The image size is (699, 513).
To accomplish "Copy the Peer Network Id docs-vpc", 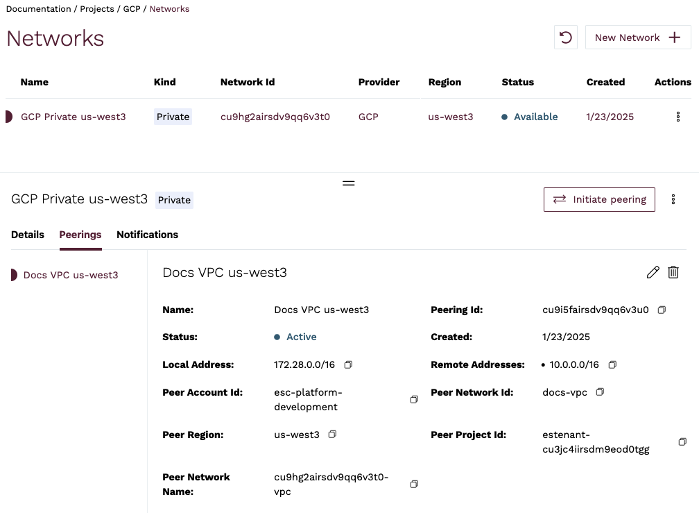I will point(601,392).
